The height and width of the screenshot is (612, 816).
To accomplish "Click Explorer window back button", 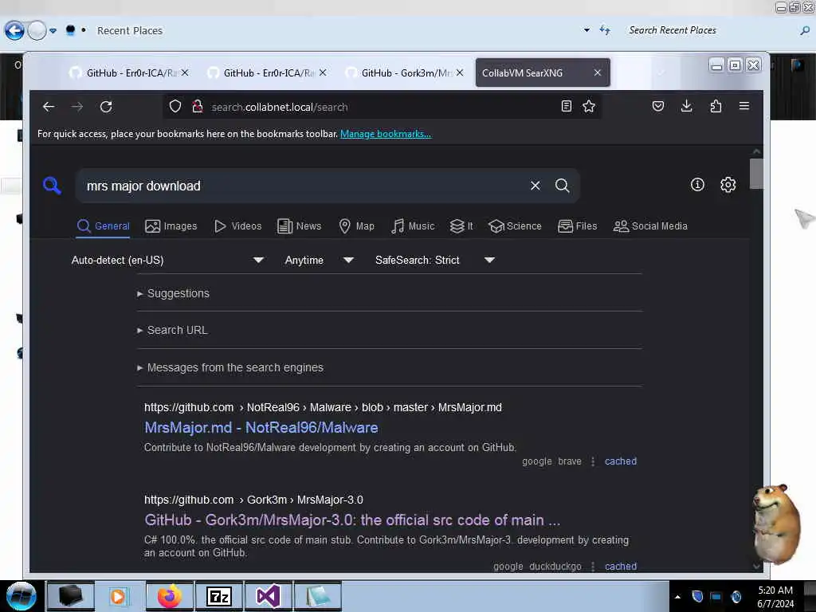I will click(14, 31).
